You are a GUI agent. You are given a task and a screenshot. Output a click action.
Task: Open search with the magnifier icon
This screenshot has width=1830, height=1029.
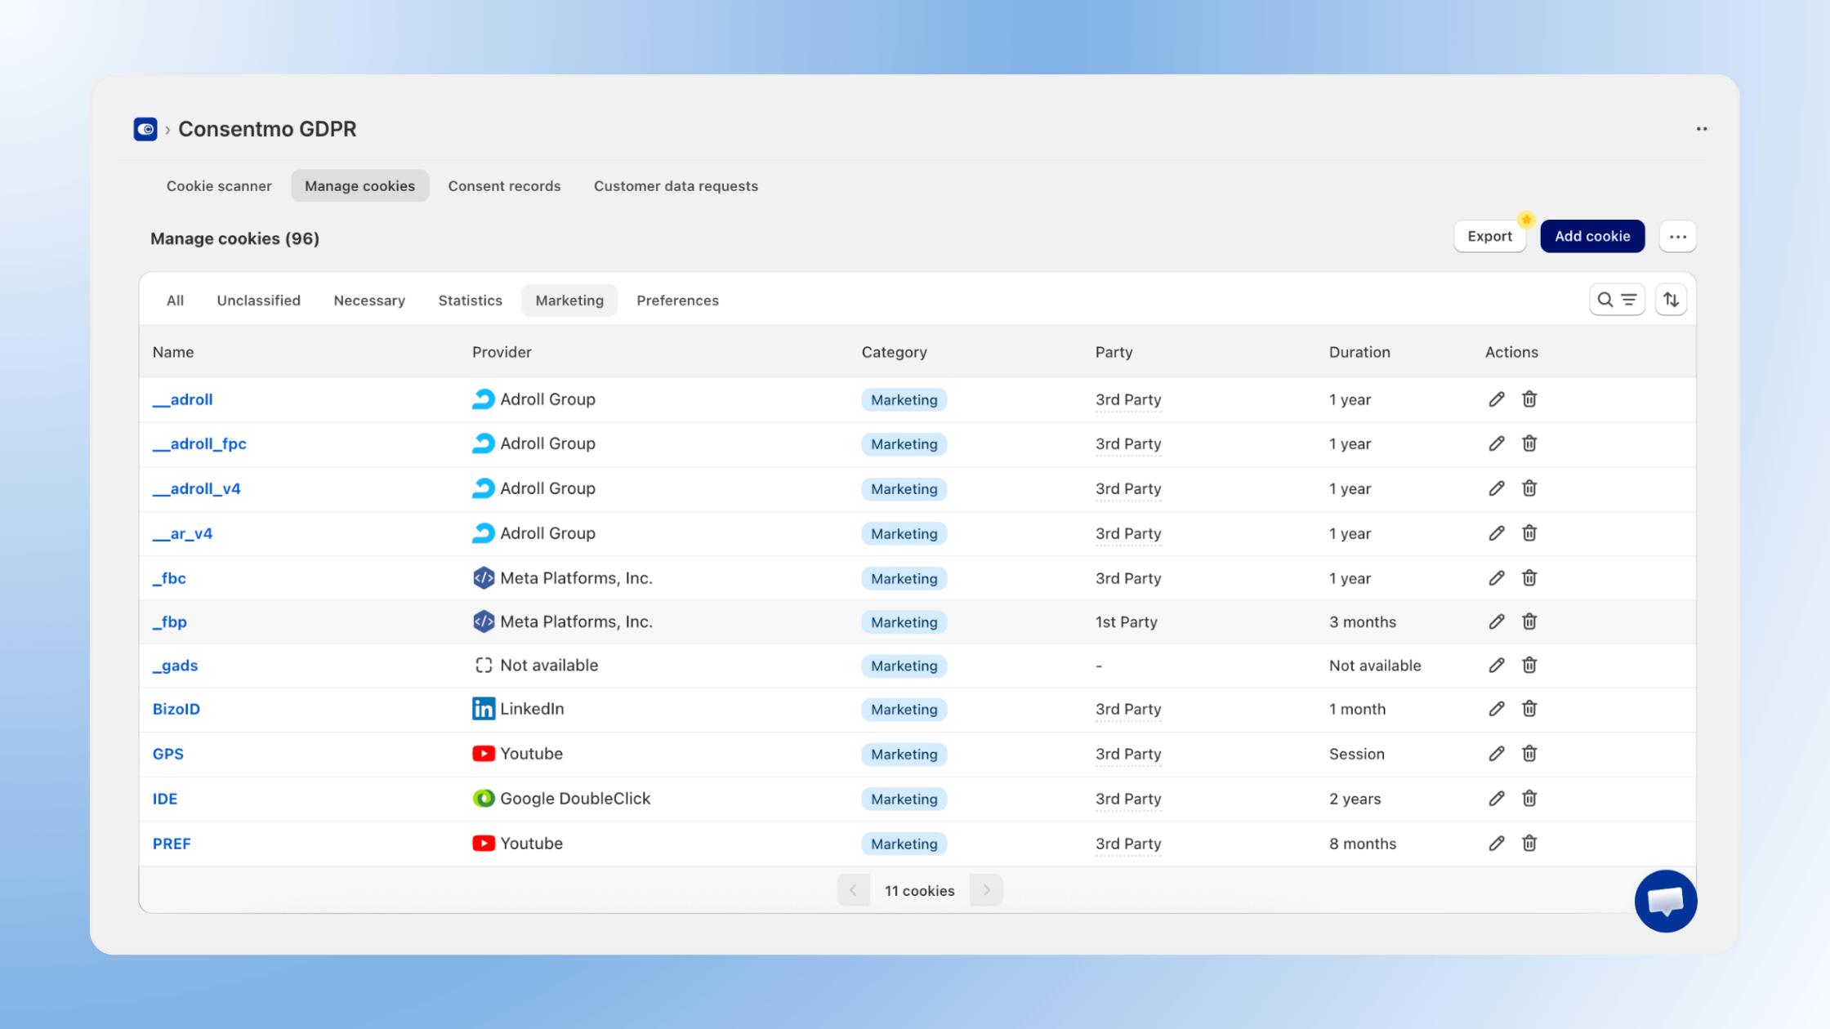tap(1605, 299)
